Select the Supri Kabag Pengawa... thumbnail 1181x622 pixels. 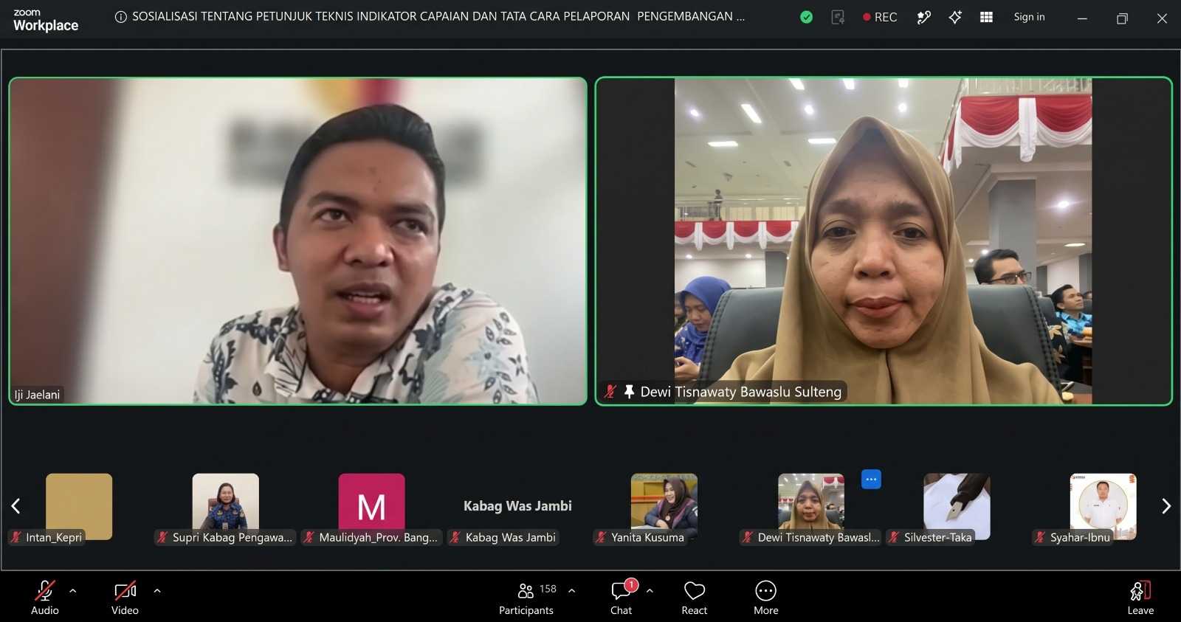225,507
